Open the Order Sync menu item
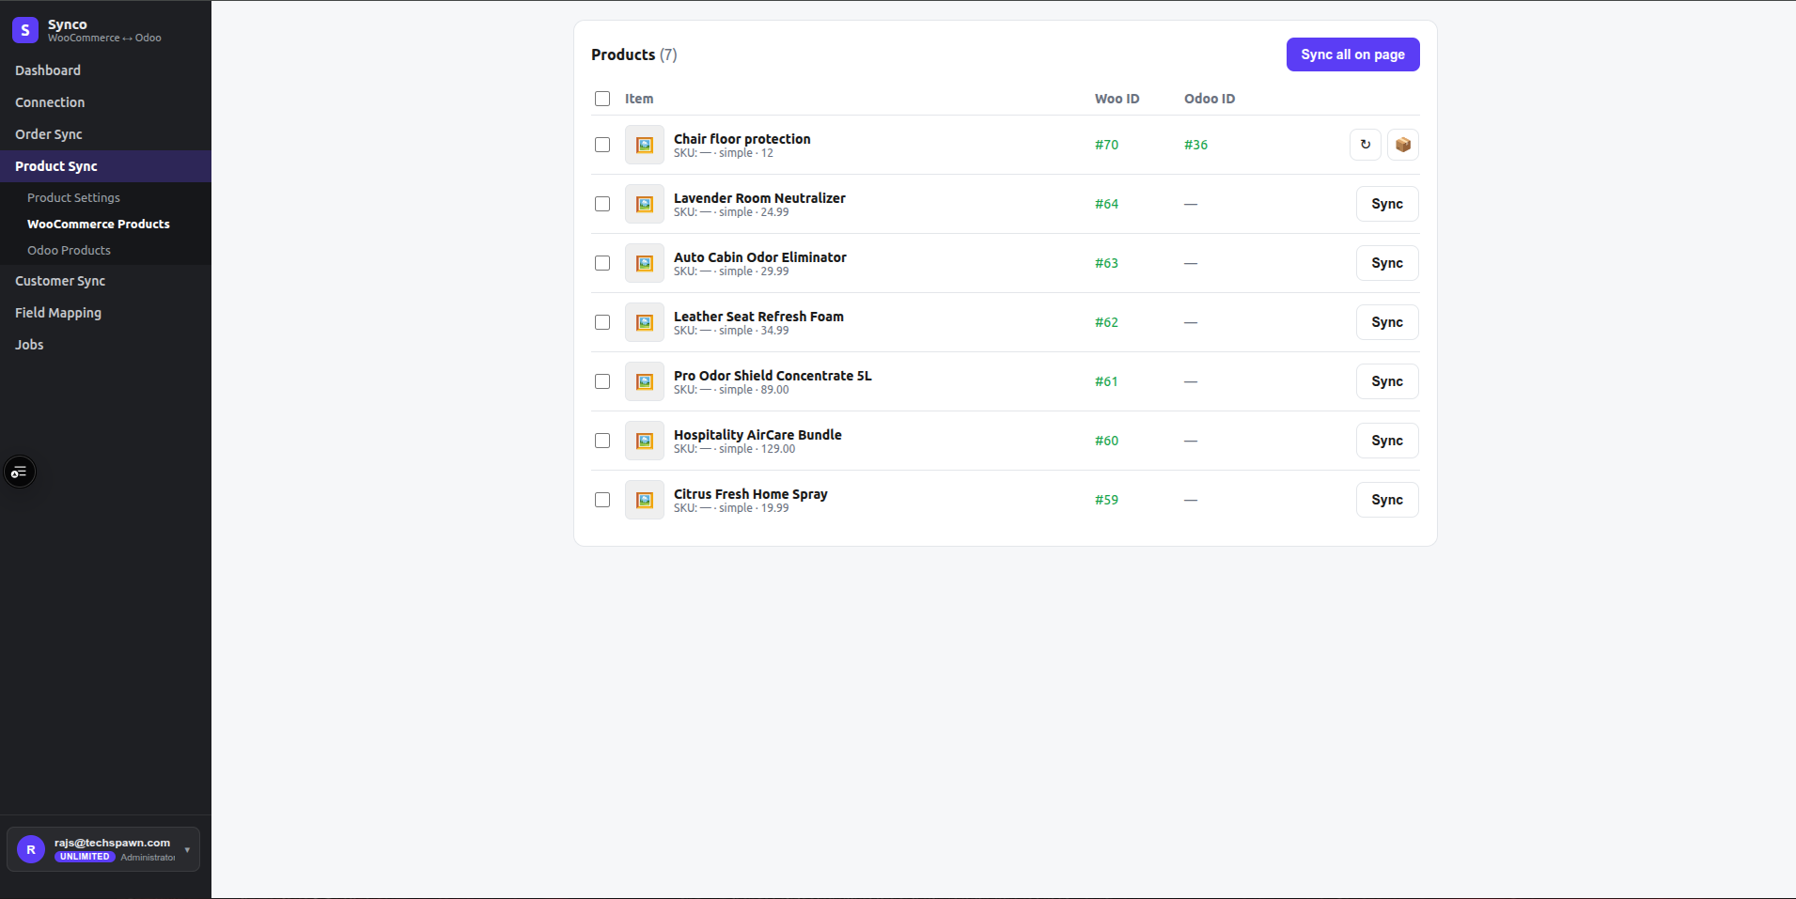The image size is (1796, 899). pos(105,134)
